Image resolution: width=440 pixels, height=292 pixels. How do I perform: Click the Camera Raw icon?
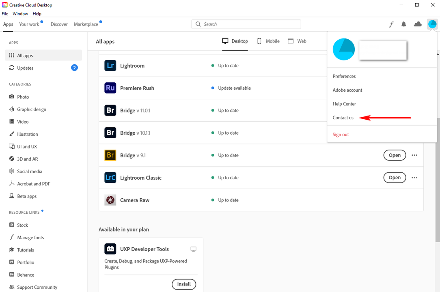(110, 200)
